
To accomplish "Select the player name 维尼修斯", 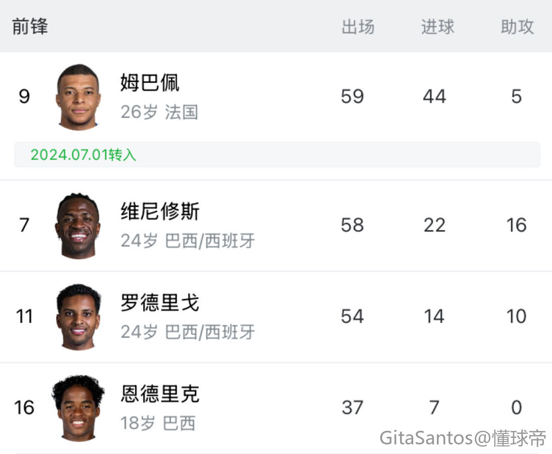I will click(x=160, y=211).
